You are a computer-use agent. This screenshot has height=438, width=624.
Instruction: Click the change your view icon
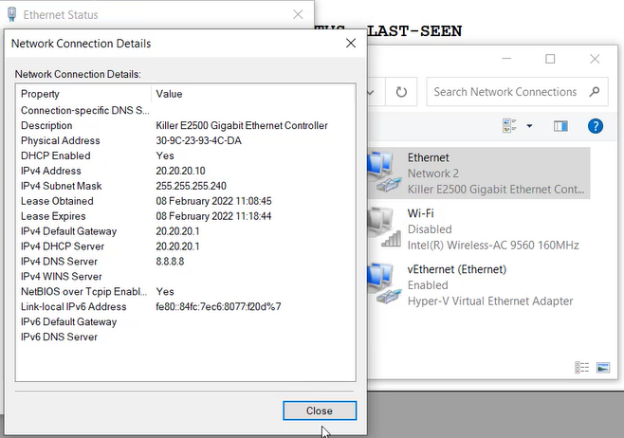point(509,126)
